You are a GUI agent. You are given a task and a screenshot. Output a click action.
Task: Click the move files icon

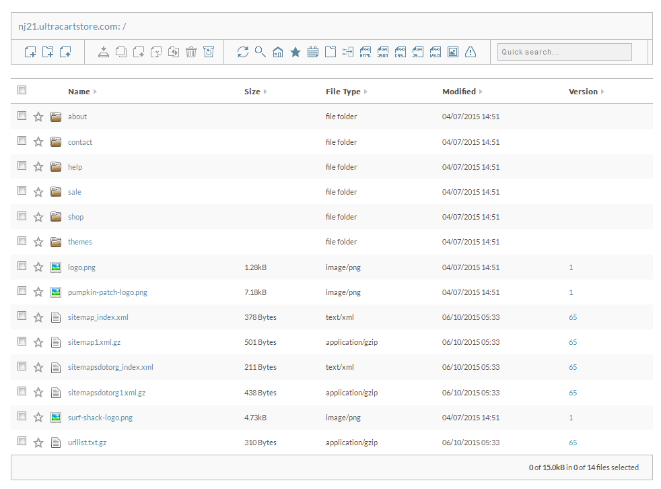[x=139, y=52]
